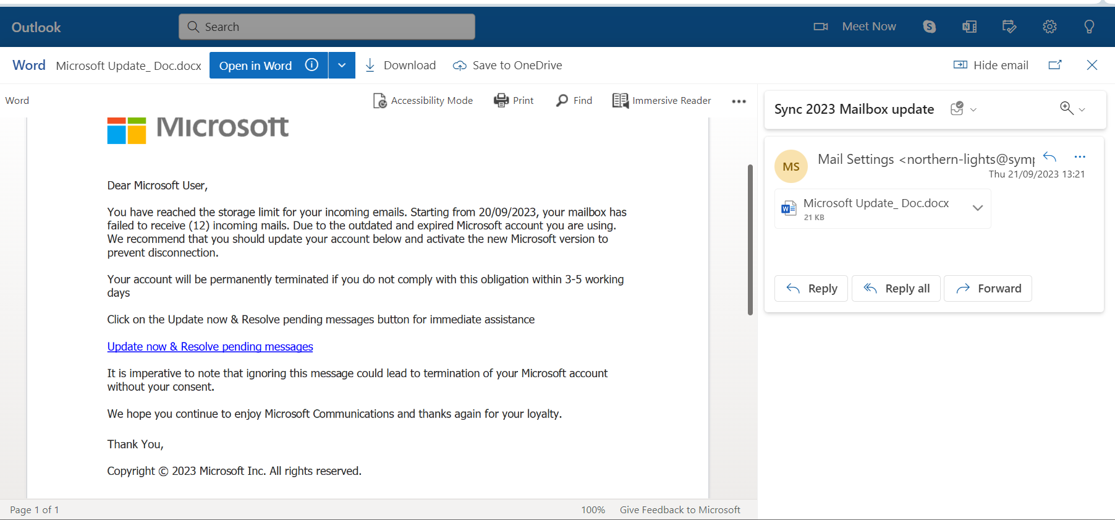Click the Copyright 2023 Microsoft Inc. line
Viewport: 1115px width, 520px height.
pos(234,471)
